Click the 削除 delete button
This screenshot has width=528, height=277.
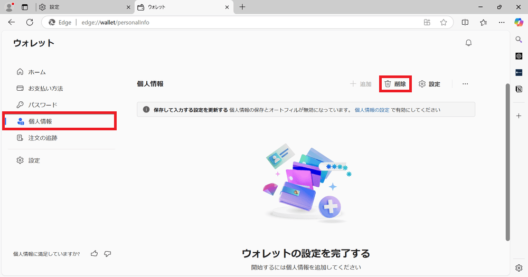point(395,84)
